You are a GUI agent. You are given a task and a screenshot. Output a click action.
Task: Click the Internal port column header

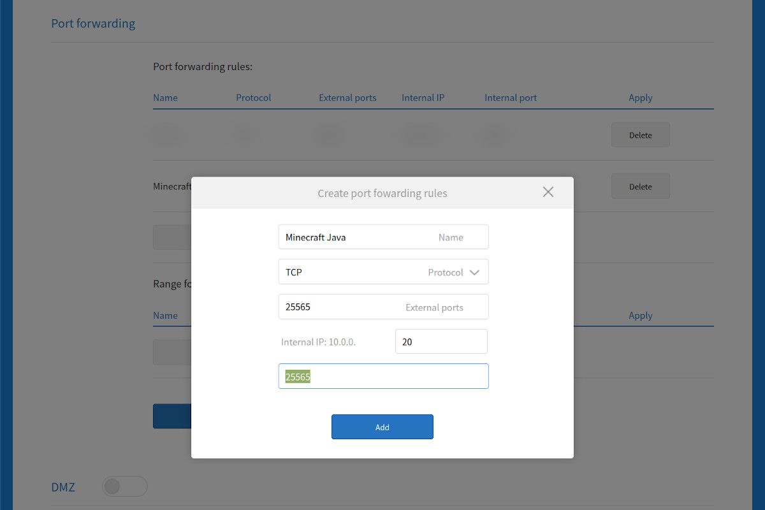511,98
